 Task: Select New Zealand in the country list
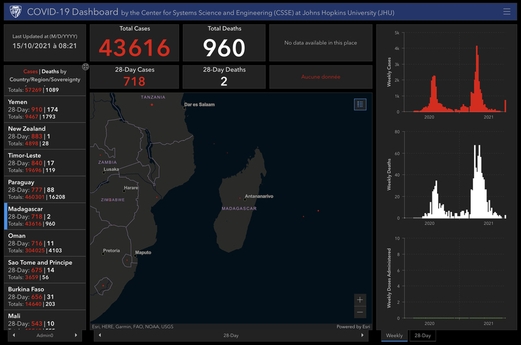(44, 136)
